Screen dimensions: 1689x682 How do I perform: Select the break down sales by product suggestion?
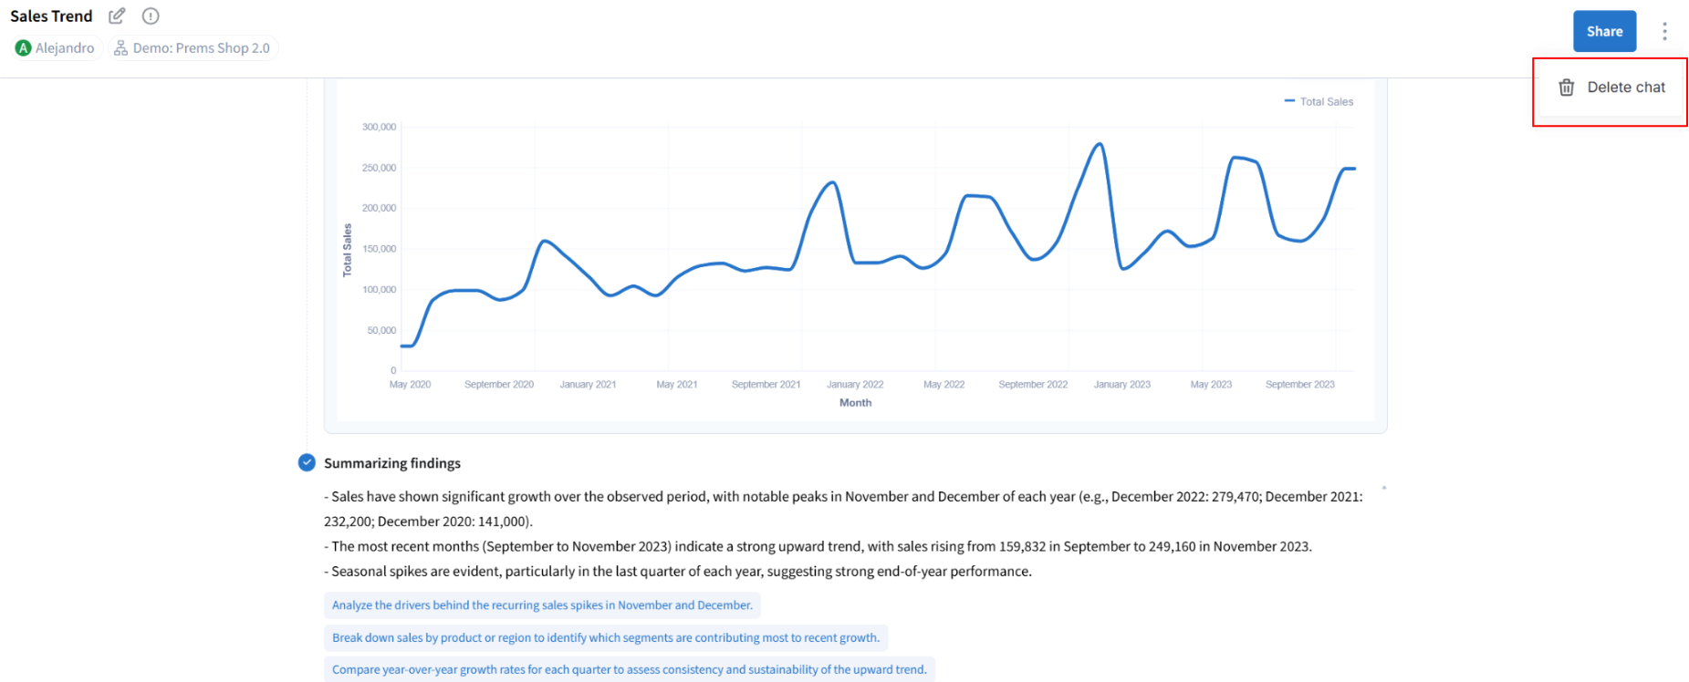pos(605,638)
